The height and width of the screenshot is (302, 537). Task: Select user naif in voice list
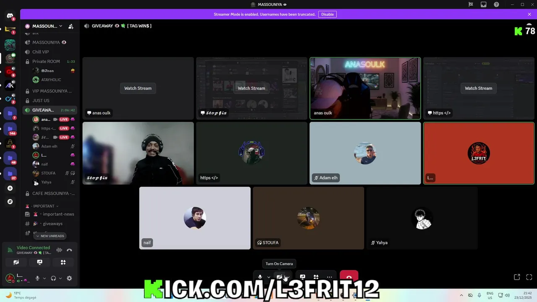(x=54, y=164)
